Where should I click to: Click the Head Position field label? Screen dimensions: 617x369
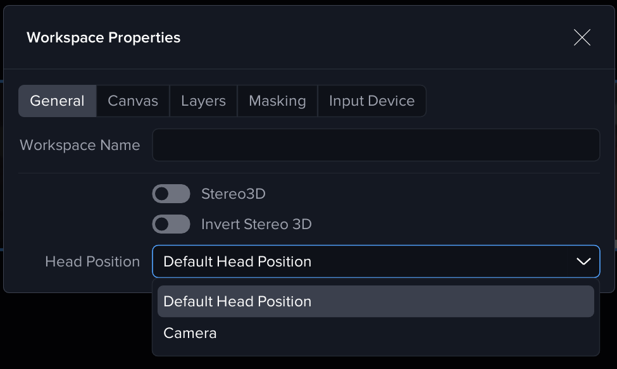point(92,261)
